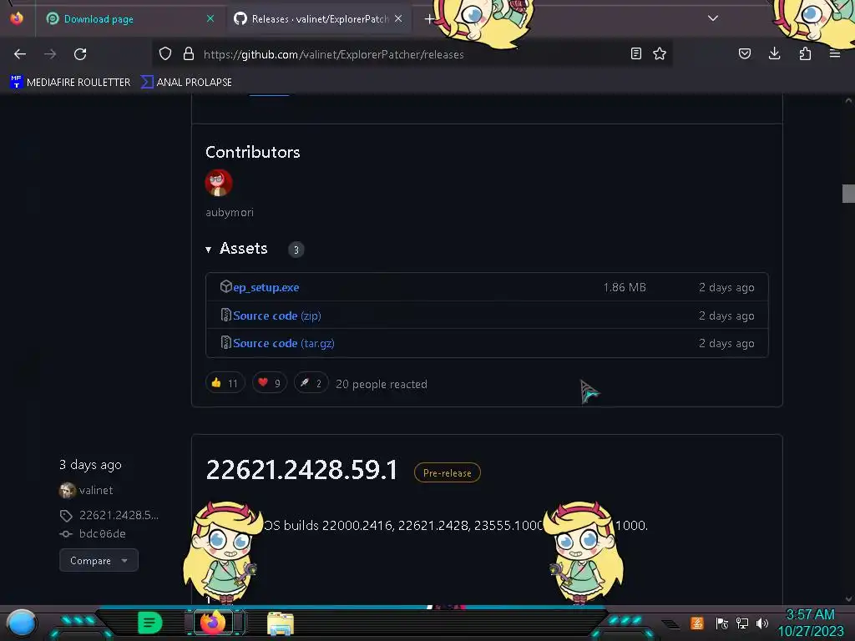
Task: Click the package icon beside ep_setup.exe
Action: pos(225,286)
